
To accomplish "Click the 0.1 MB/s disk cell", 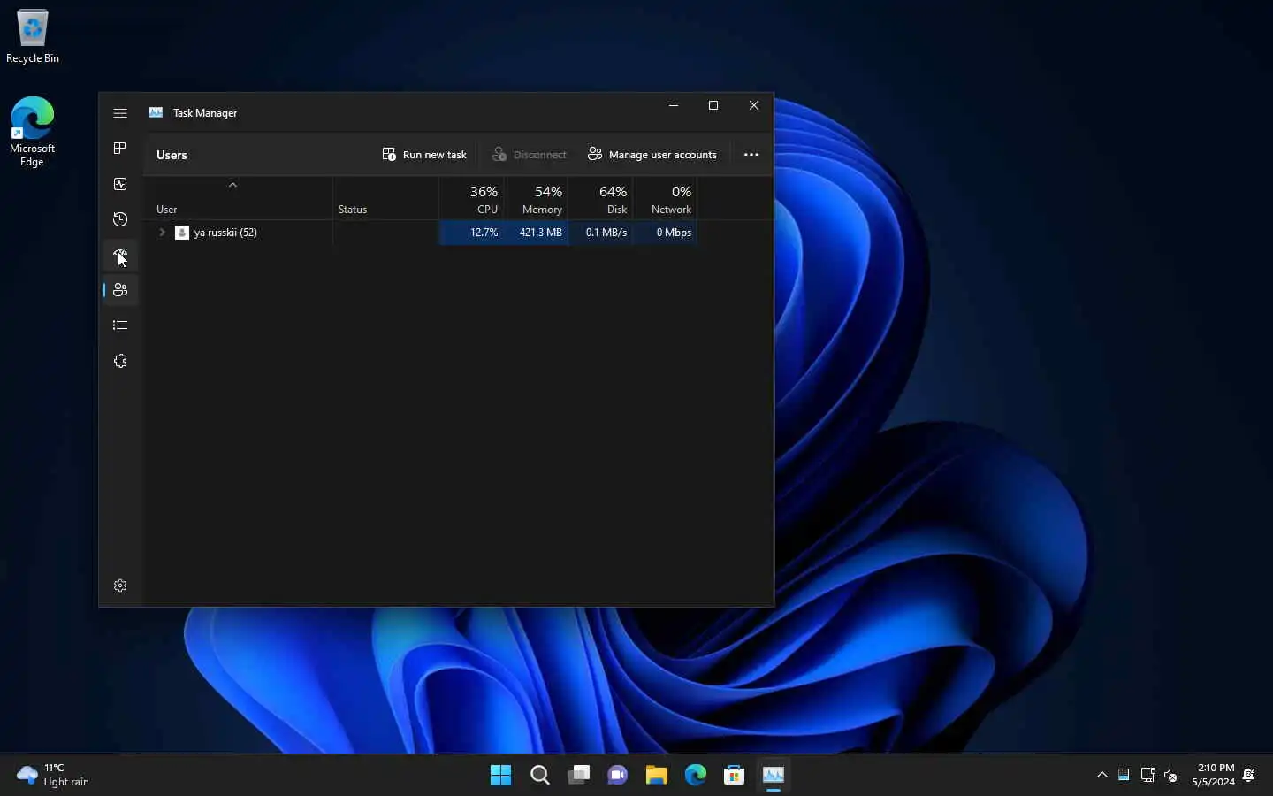I will (x=601, y=233).
